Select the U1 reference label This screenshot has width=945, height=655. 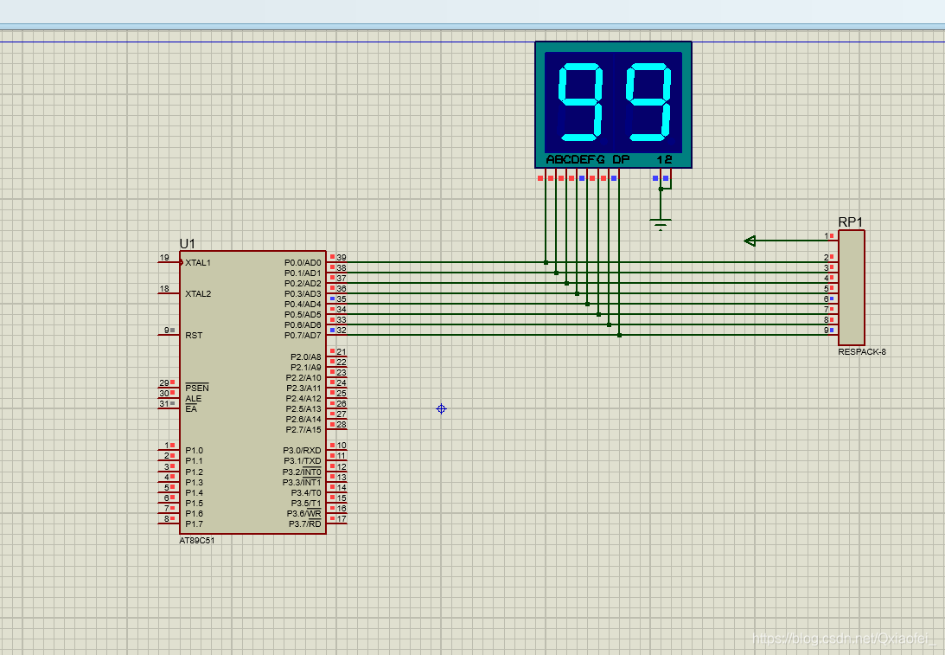[x=188, y=244]
